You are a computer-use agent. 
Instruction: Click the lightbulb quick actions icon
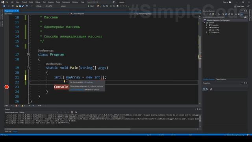point(65,82)
